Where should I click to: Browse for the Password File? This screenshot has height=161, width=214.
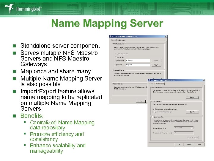[156, 60]
